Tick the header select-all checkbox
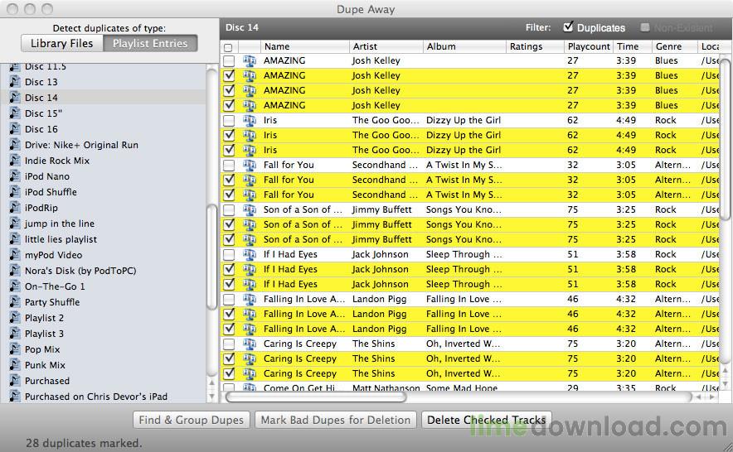Image resolution: width=733 pixels, height=452 pixels. tap(229, 47)
